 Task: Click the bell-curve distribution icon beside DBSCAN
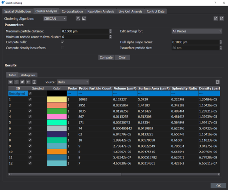(78, 19)
